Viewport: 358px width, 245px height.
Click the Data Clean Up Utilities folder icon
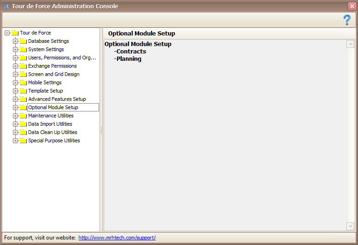[23, 132]
